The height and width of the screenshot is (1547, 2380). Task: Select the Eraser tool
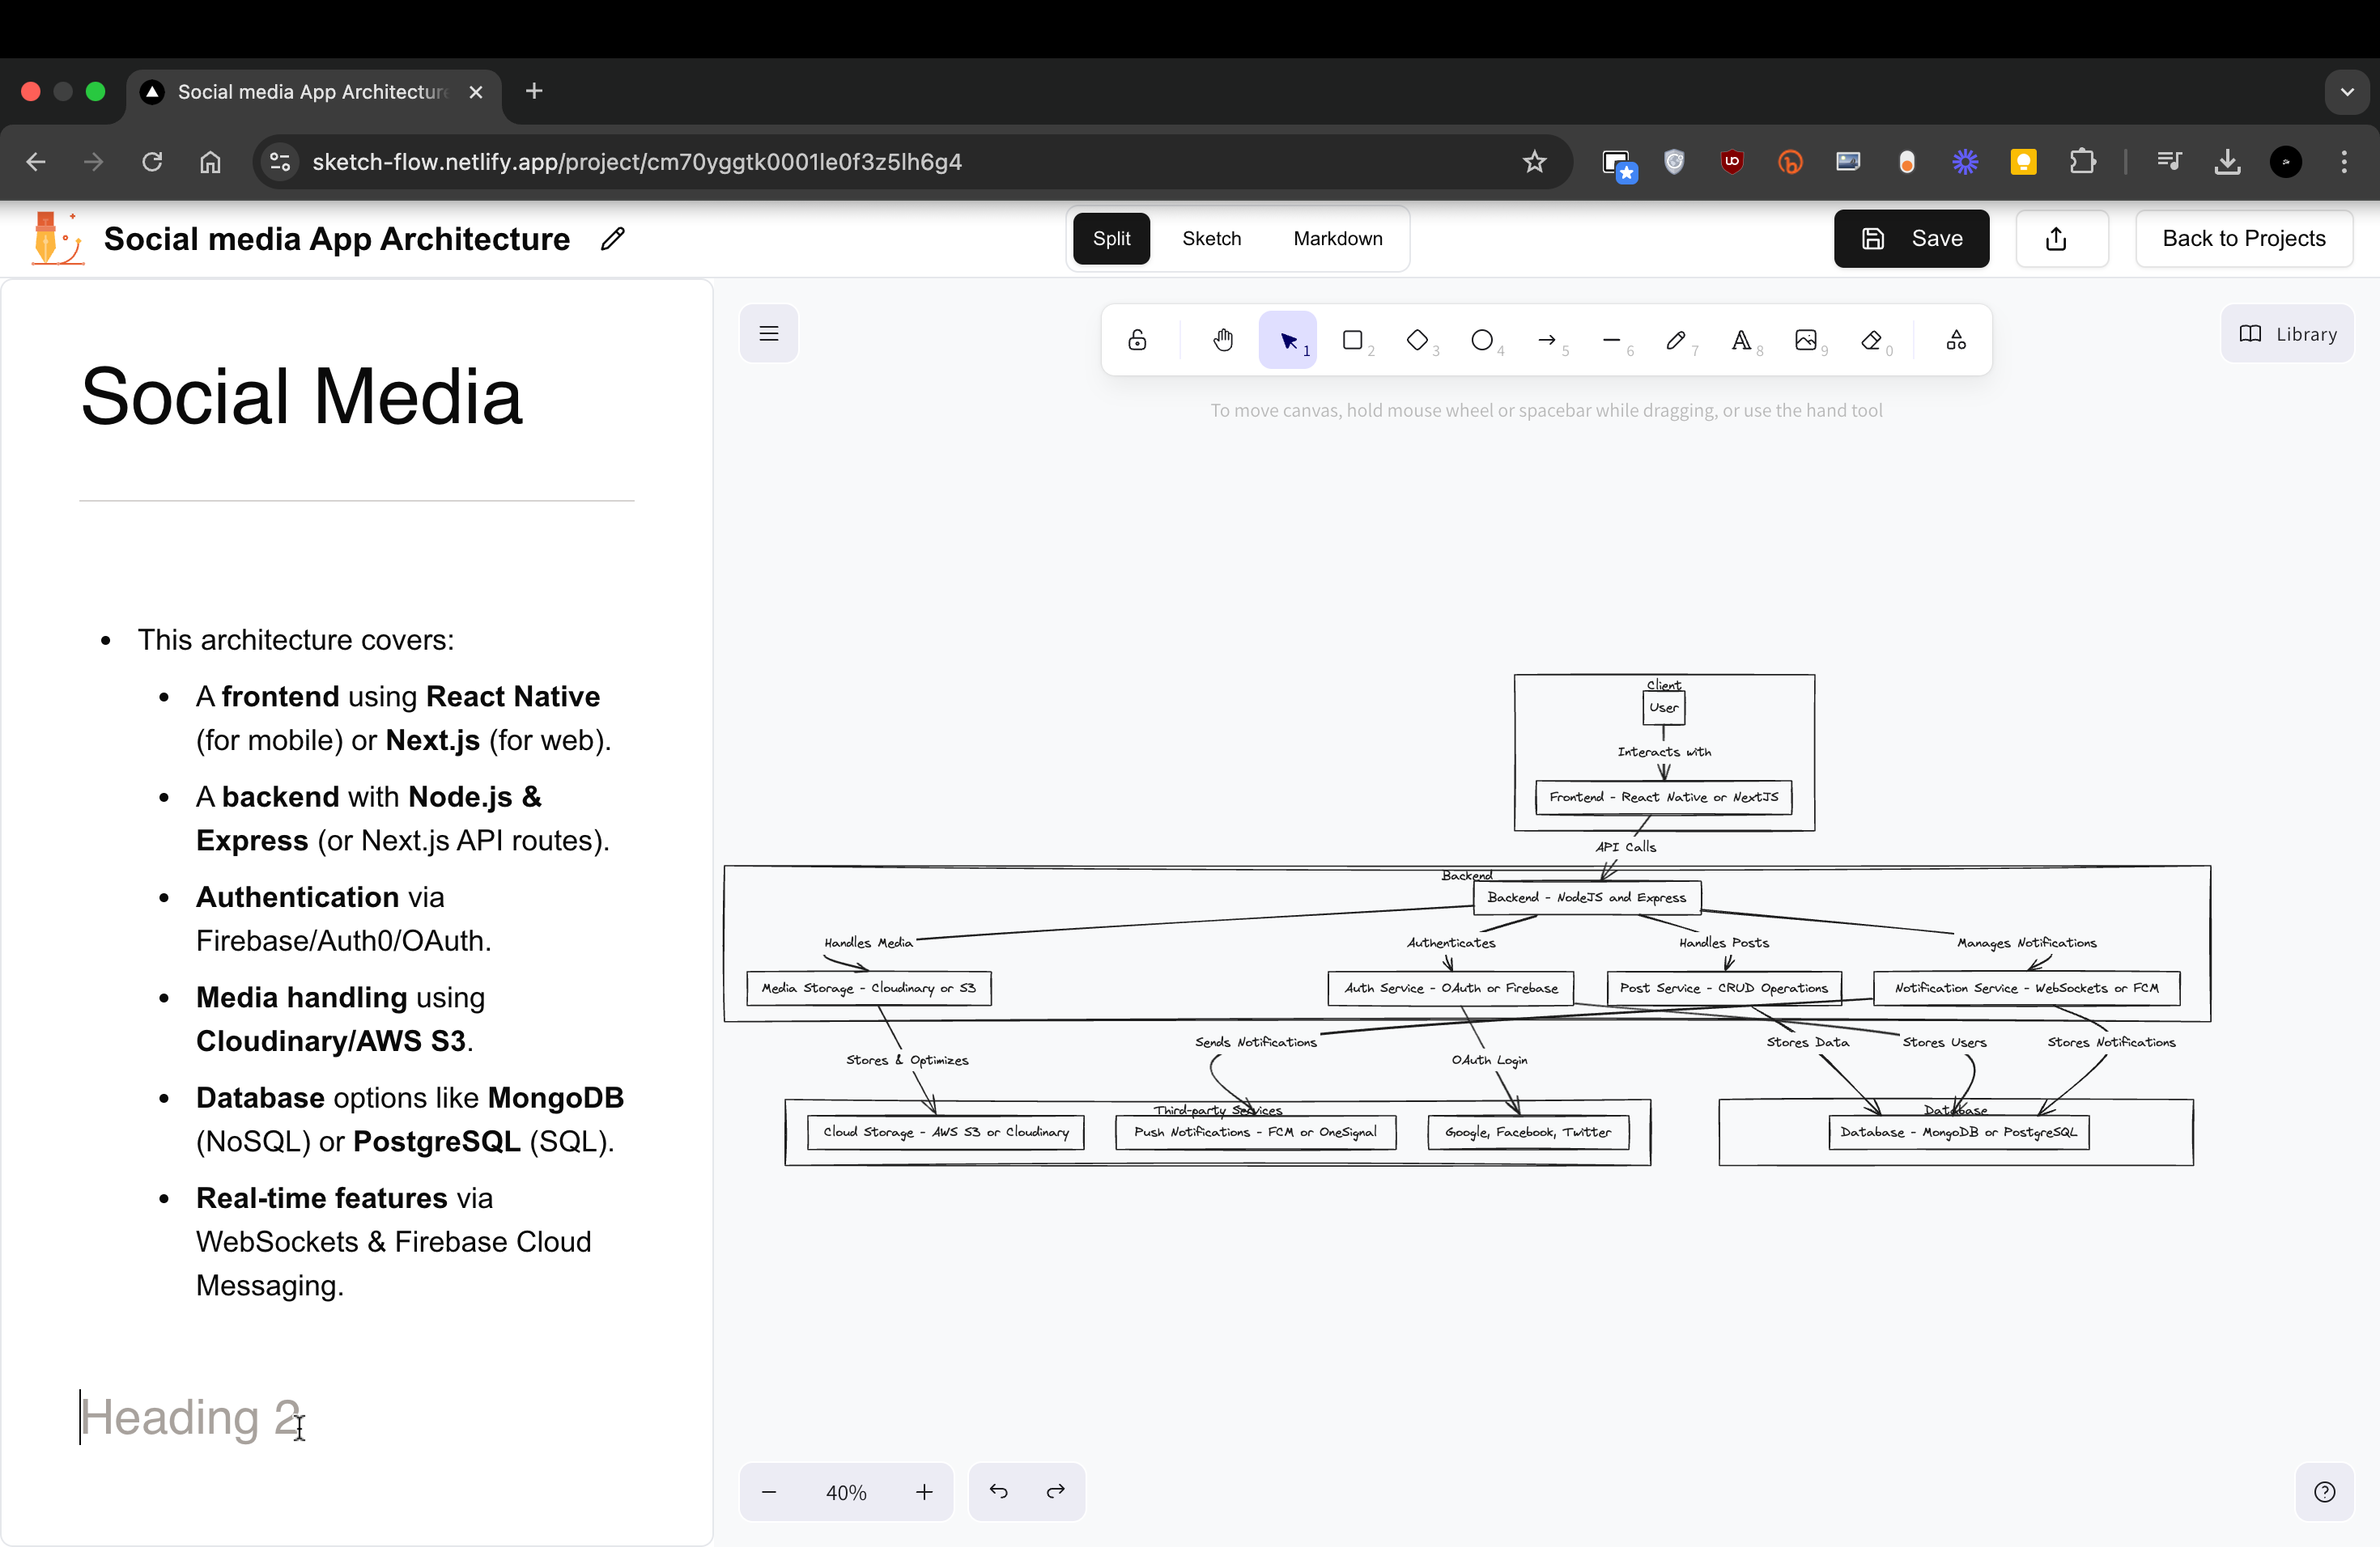1871,340
